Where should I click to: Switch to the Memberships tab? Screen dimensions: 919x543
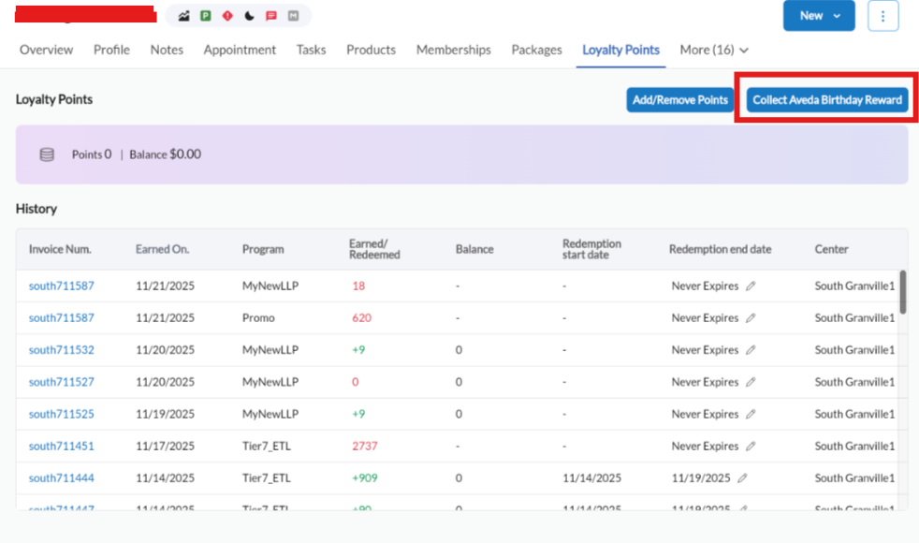pos(453,50)
